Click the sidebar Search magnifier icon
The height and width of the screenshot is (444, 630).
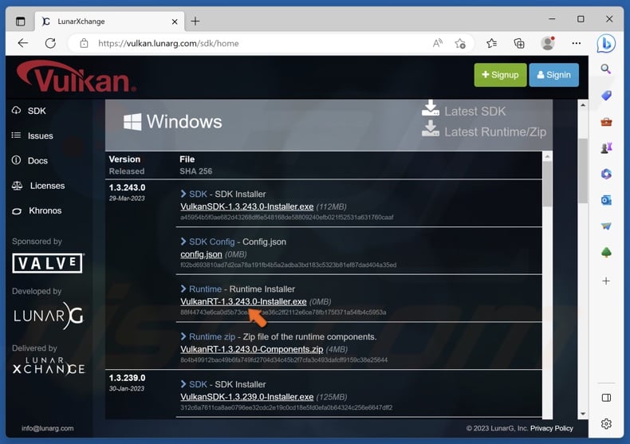pyautogui.click(x=606, y=69)
